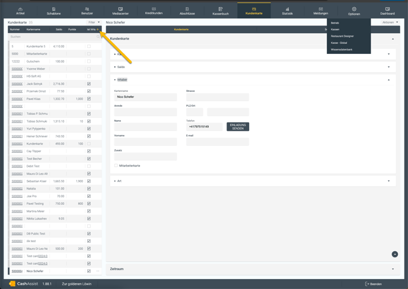Select the Kundenkarte tab in the top bar

click(254, 11)
